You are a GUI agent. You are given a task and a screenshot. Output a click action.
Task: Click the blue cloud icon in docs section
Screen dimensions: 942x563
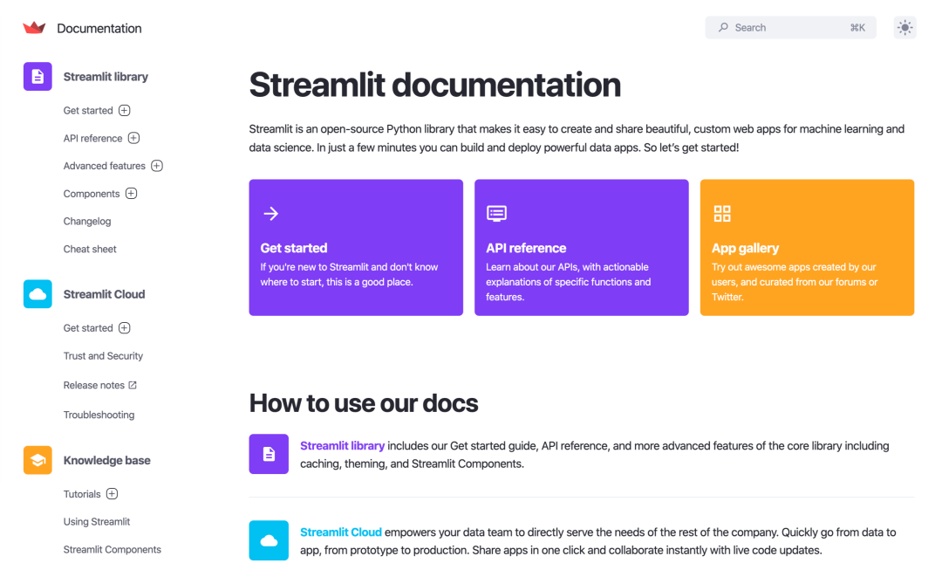pos(269,540)
